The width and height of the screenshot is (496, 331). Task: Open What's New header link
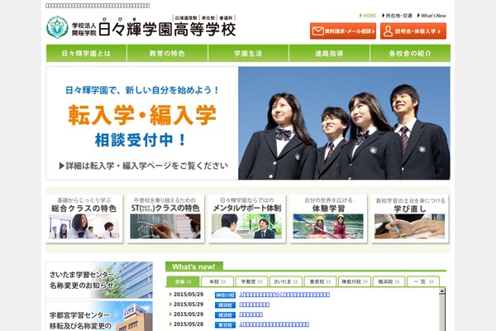[x=432, y=16]
